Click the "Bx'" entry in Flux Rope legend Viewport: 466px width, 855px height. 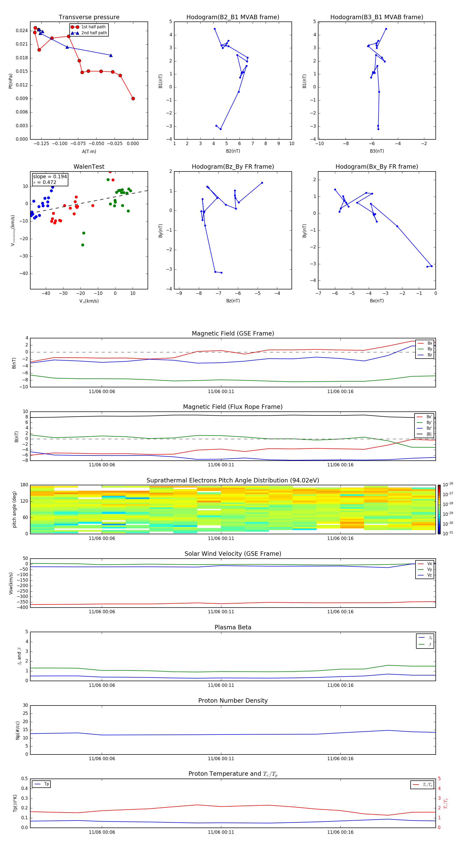point(425,417)
